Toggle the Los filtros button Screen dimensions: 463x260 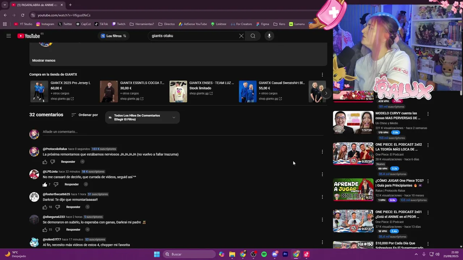click(114, 36)
